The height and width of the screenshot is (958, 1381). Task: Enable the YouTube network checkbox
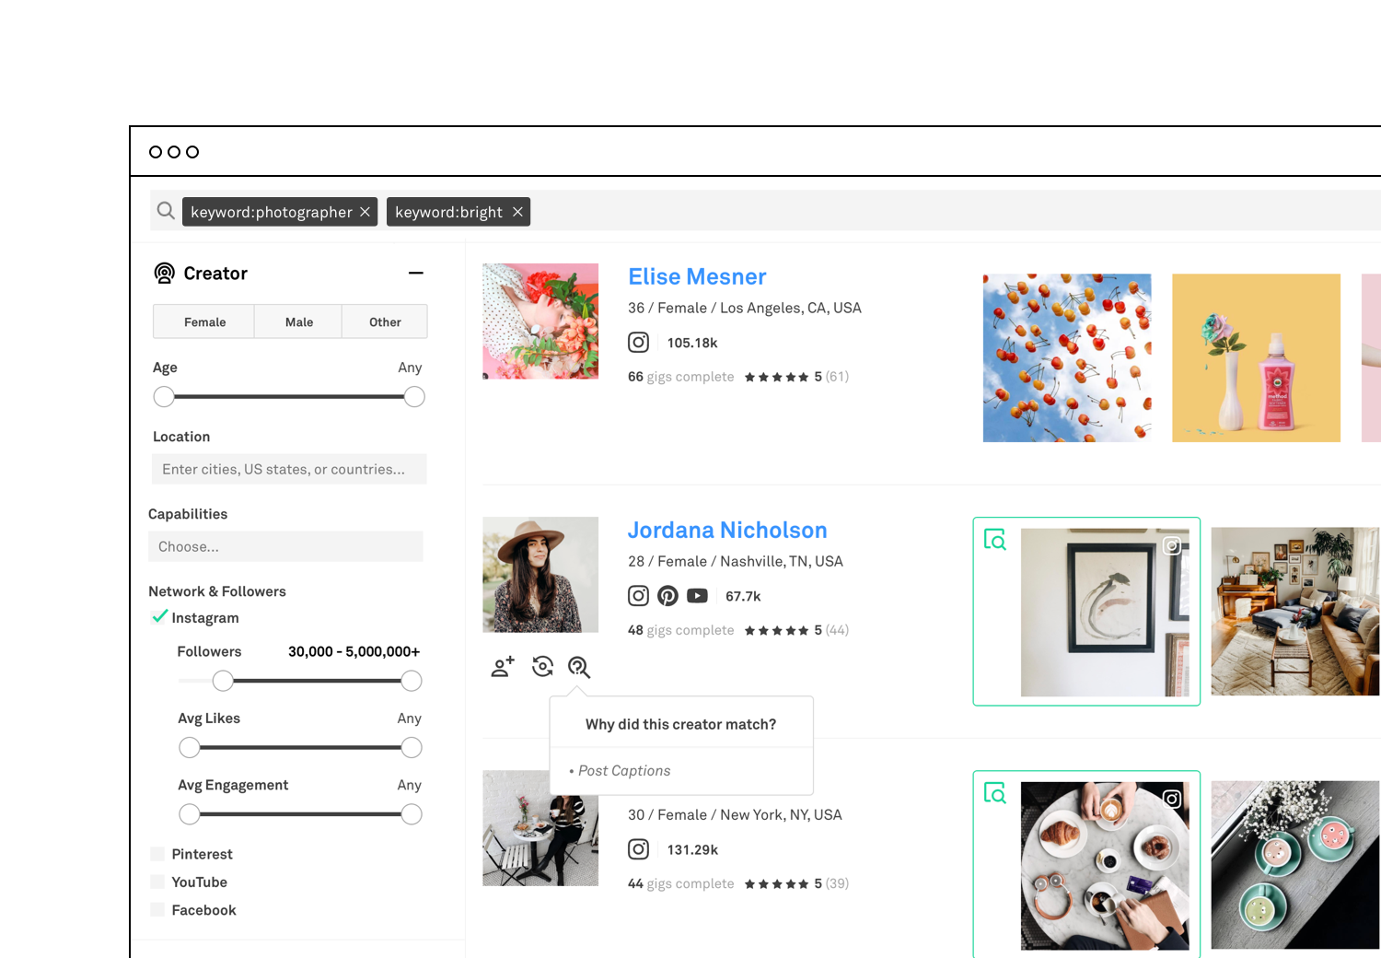pyautogui.click(x=157, y=882)
